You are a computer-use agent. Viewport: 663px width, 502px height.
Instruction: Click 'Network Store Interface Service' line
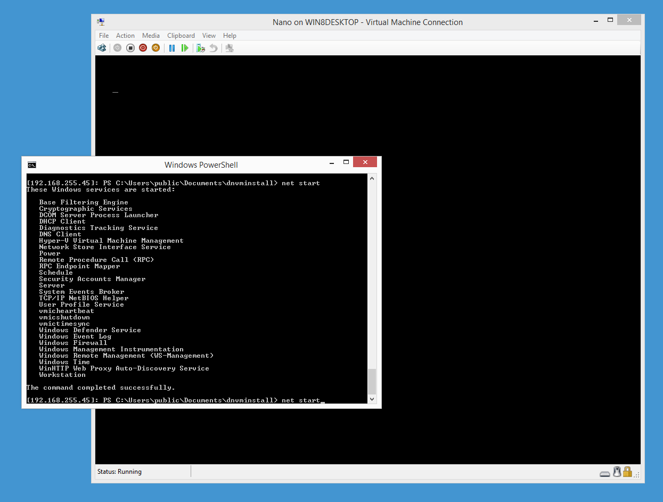[105, 247]
